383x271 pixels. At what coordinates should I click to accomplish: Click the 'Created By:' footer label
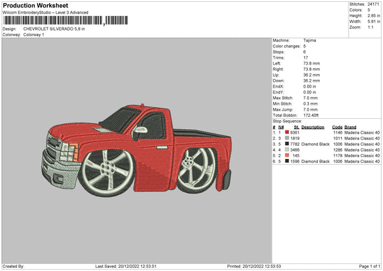[13, 266]
